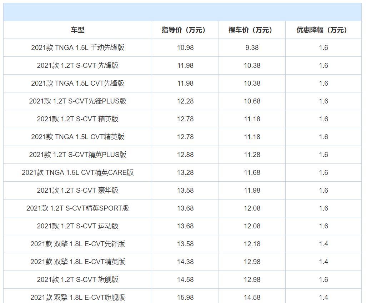The height and width of the screenshot is (303, 366).
Task: Click 2021款 1.2T S-CVT 运动版 cell
Action: (77, 226)
